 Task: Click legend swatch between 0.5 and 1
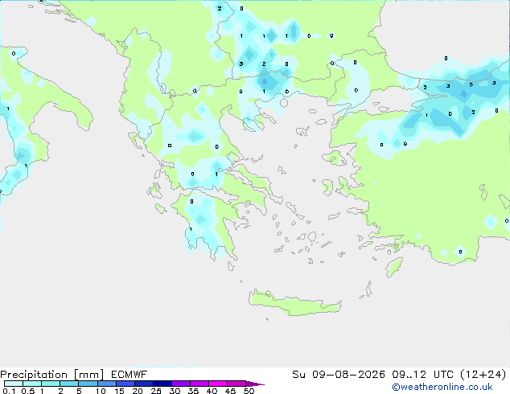pos(32,384)
